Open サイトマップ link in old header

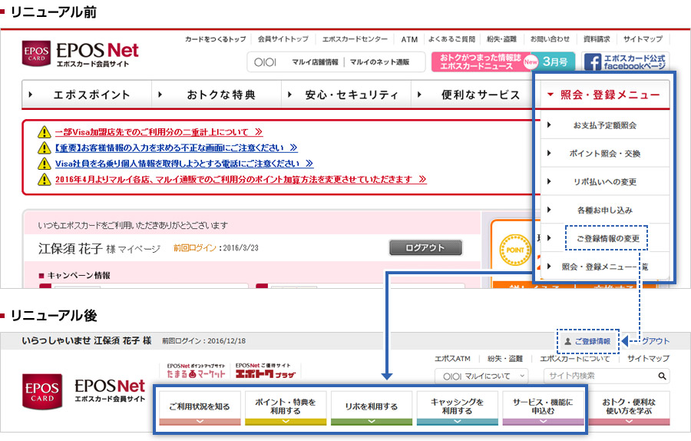(x=643, y=39)
